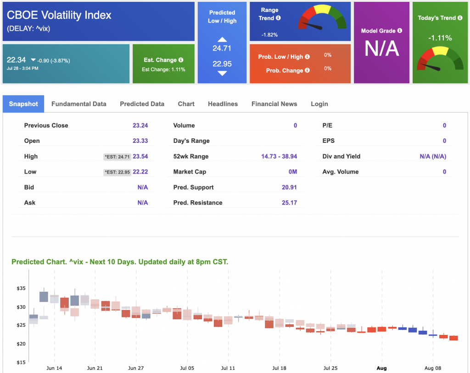Click the Ask value N/A
The width and height of the screenshot is (470, 373).
click(143, 203)
